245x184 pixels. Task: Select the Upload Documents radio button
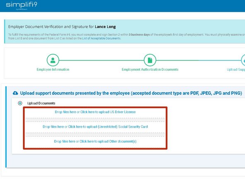tap(20, 103)
